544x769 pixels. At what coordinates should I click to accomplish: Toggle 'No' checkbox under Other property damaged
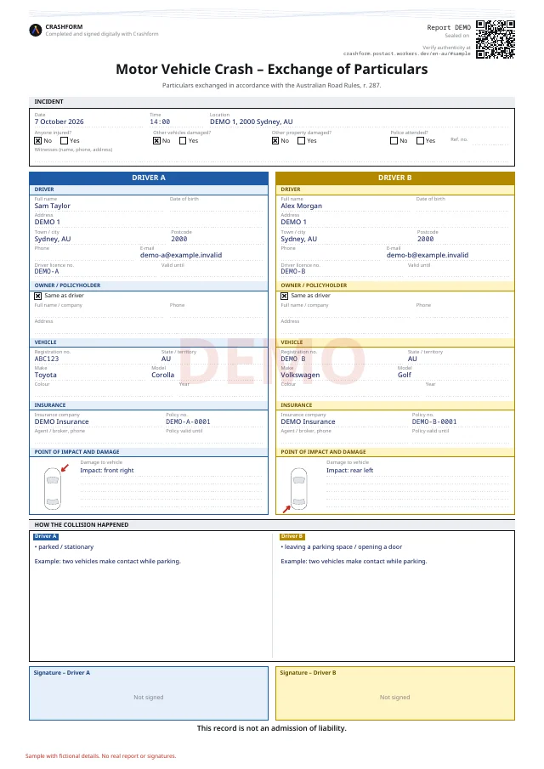275,141
